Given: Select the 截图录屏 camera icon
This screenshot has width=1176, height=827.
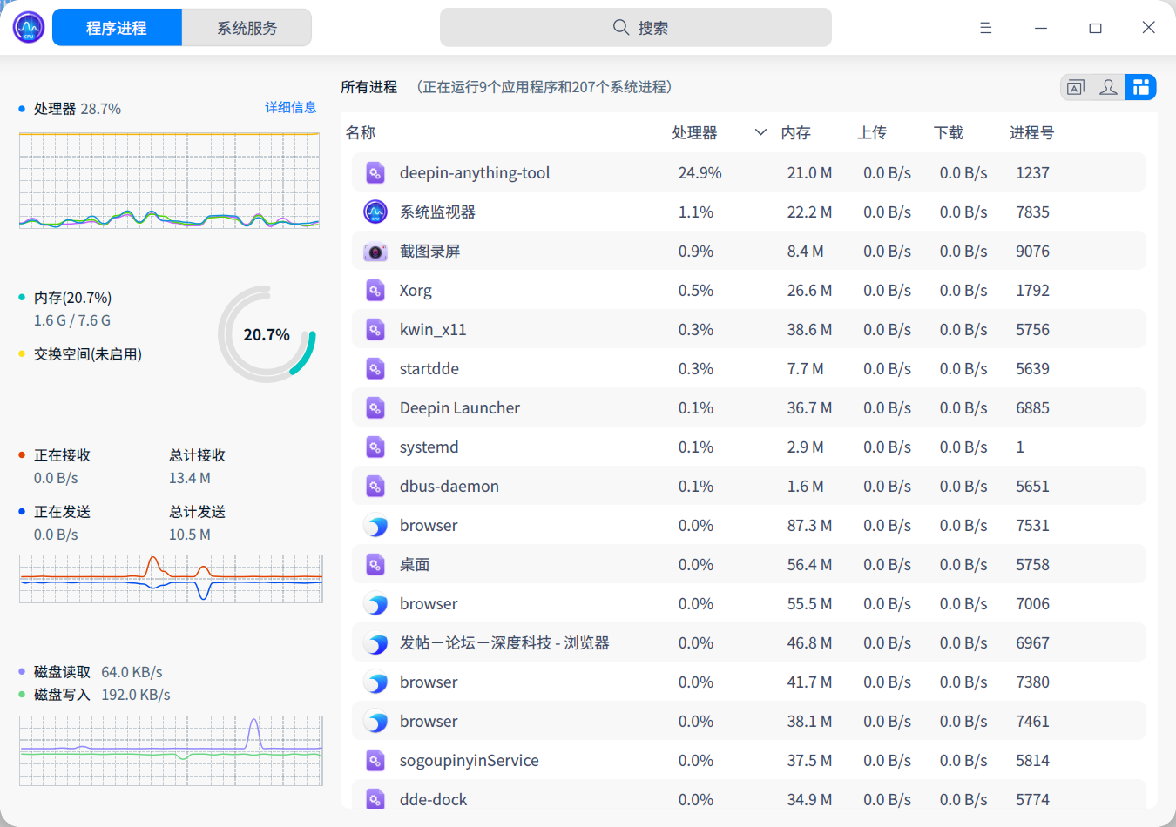Looking at the screenshot, I should [375, 252].
